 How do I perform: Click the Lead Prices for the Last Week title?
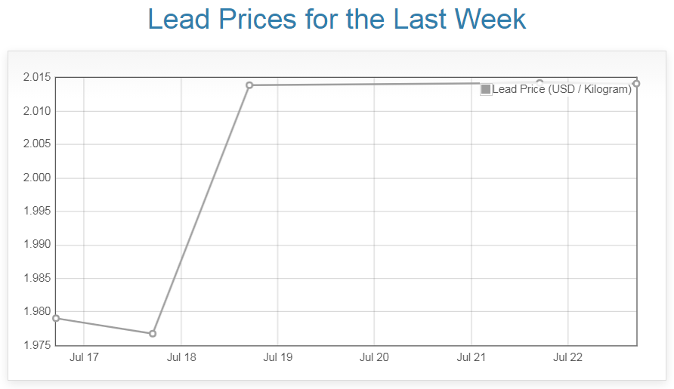337,19
